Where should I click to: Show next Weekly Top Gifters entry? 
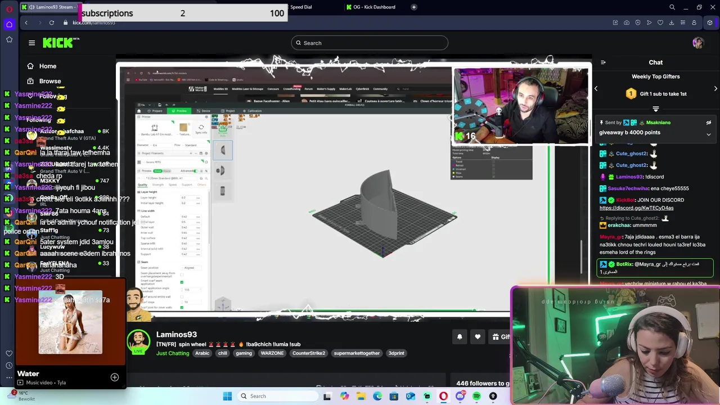tap(715, 88)
